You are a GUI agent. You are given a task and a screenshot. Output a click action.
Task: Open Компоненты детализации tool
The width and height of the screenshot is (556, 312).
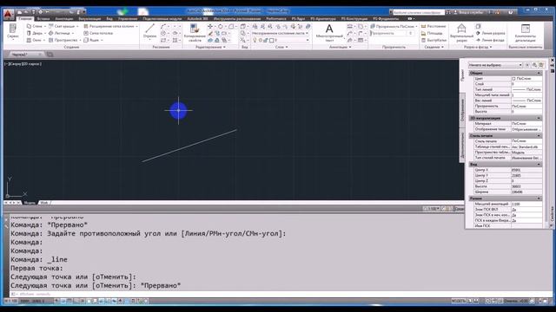coord(525,33)
